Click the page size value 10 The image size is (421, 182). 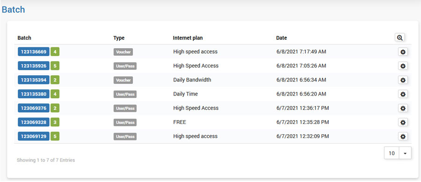coord(392,153)
